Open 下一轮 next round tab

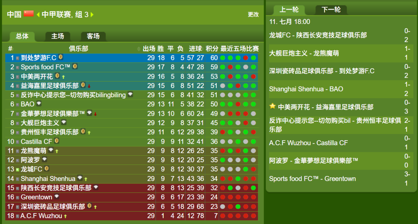point(331,10)
